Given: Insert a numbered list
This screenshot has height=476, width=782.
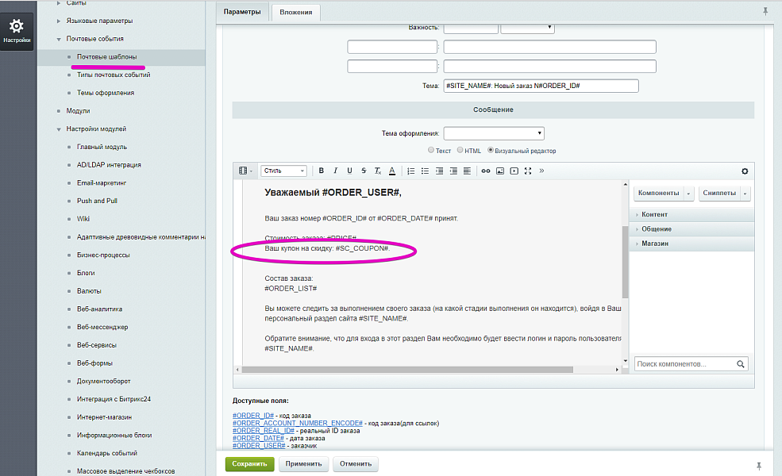Looking at the screenshot, I should [x=410, y=171].
